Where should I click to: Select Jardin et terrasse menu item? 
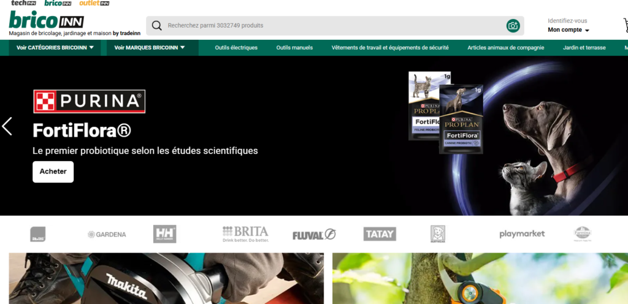[584, 48]
